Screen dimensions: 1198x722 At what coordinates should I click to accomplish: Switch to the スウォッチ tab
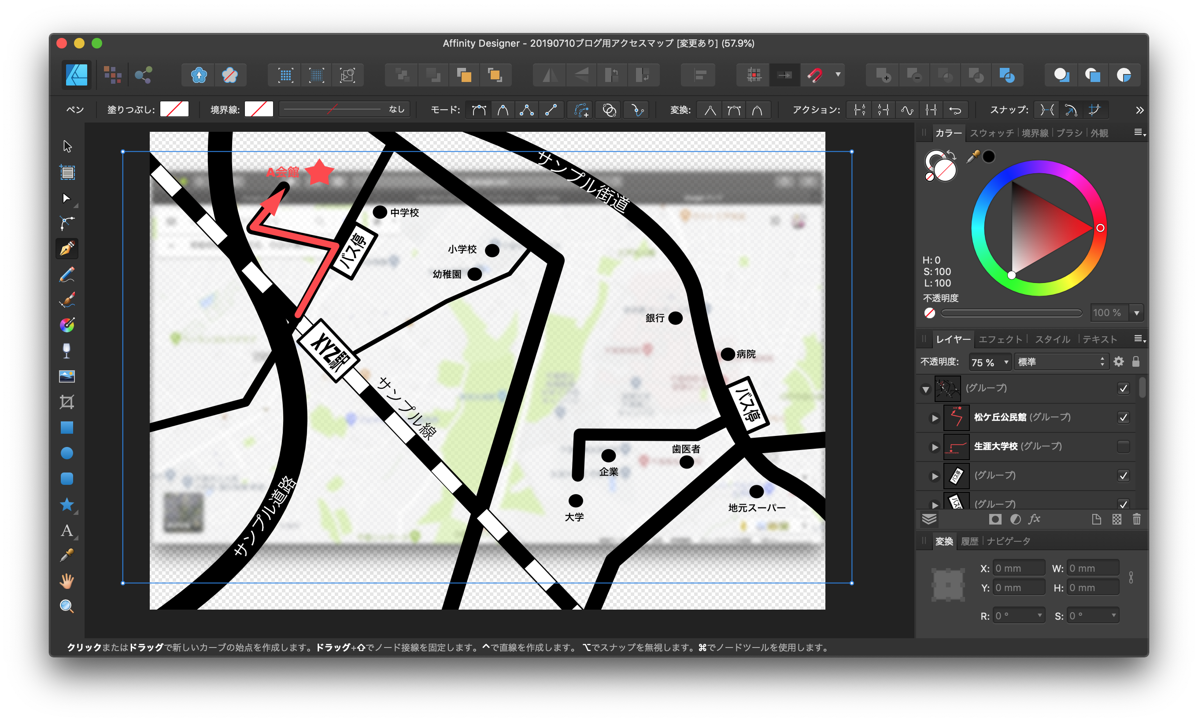point(991,133)
